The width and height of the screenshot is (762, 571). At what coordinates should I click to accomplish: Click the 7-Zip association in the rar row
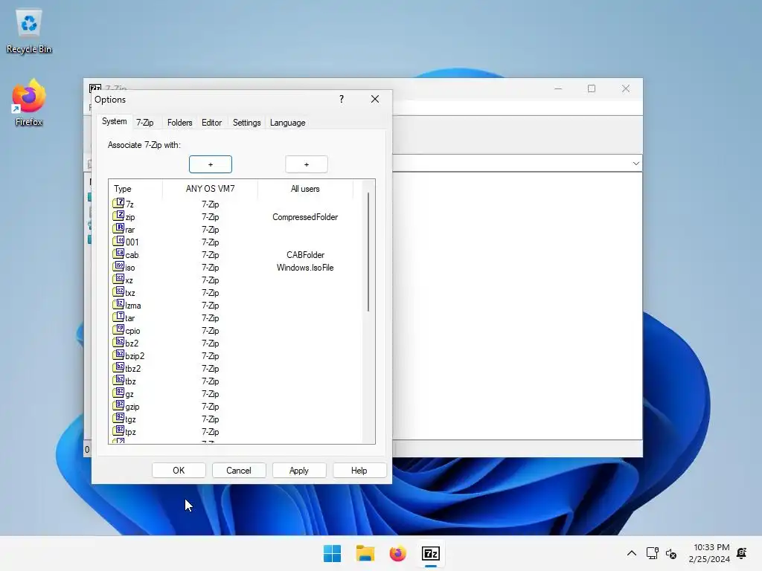[211, 230]
